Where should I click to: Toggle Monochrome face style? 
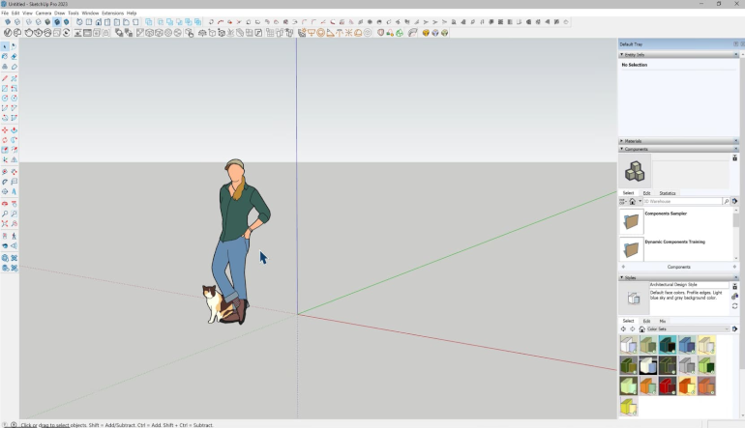pyautogui.click(x=66, y=22)
